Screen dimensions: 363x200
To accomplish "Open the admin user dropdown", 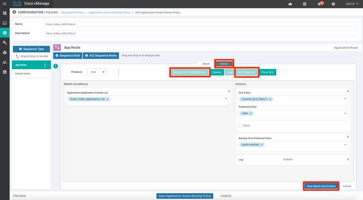I will point(352,4).
